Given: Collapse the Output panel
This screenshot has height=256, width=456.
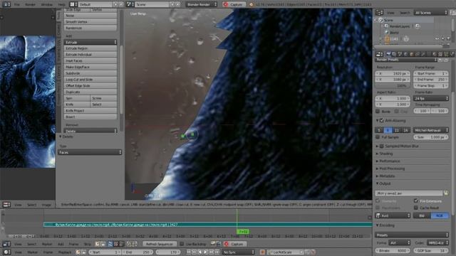Looking at the screenshot, I should tap(385, 183).
